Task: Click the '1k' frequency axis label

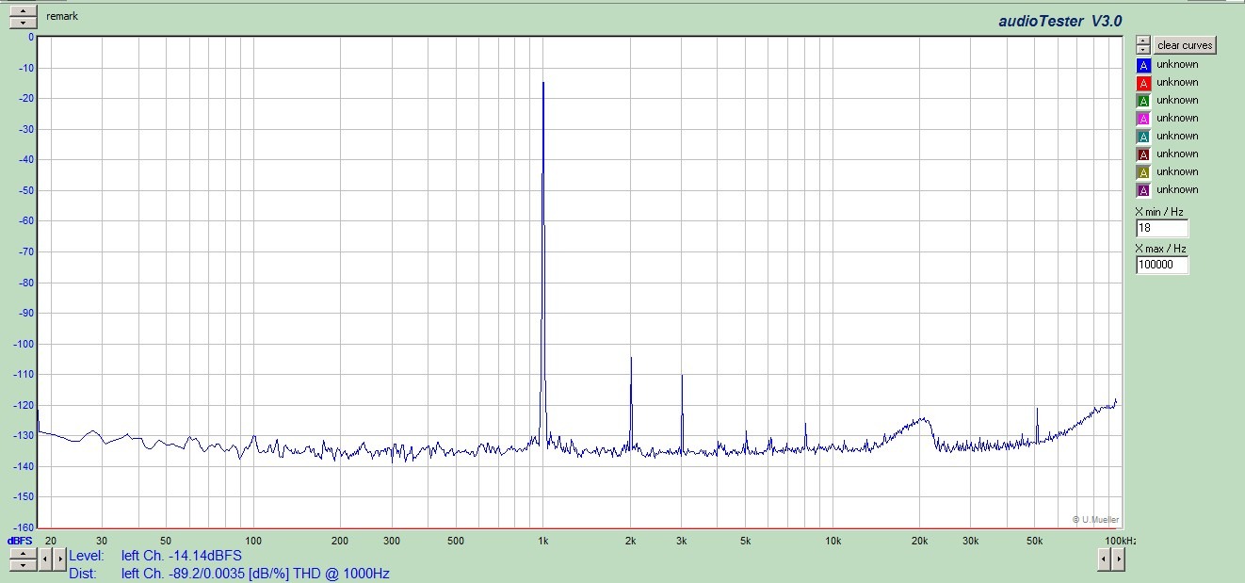Action: [543, 541]
